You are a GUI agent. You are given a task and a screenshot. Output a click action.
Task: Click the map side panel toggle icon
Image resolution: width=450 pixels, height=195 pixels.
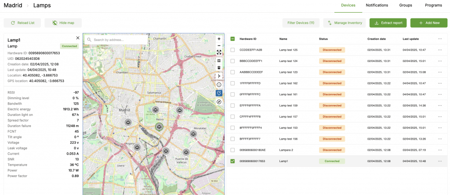click(x=219, y=76)
